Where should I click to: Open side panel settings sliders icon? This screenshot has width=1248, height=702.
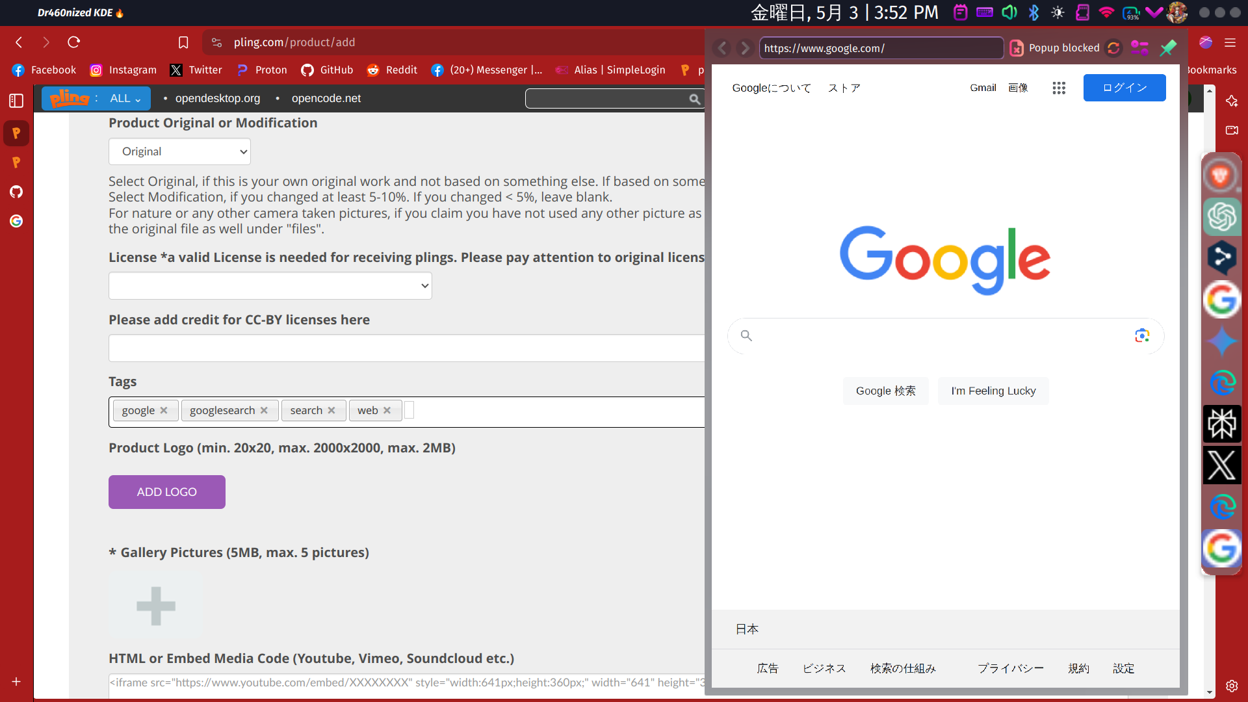click(1139, 48)
